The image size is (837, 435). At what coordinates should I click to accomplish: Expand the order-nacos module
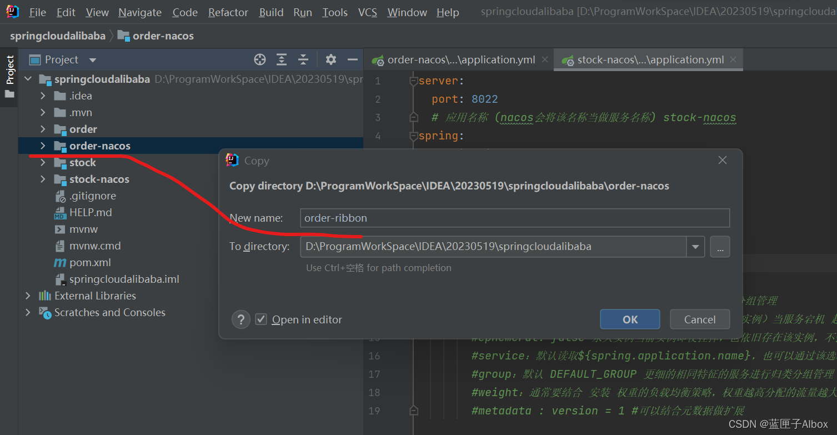pyautogui.click(x=43, y=146)
